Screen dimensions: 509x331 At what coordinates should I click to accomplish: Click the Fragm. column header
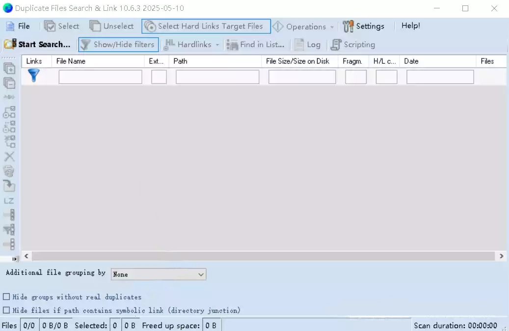point(353,61)
